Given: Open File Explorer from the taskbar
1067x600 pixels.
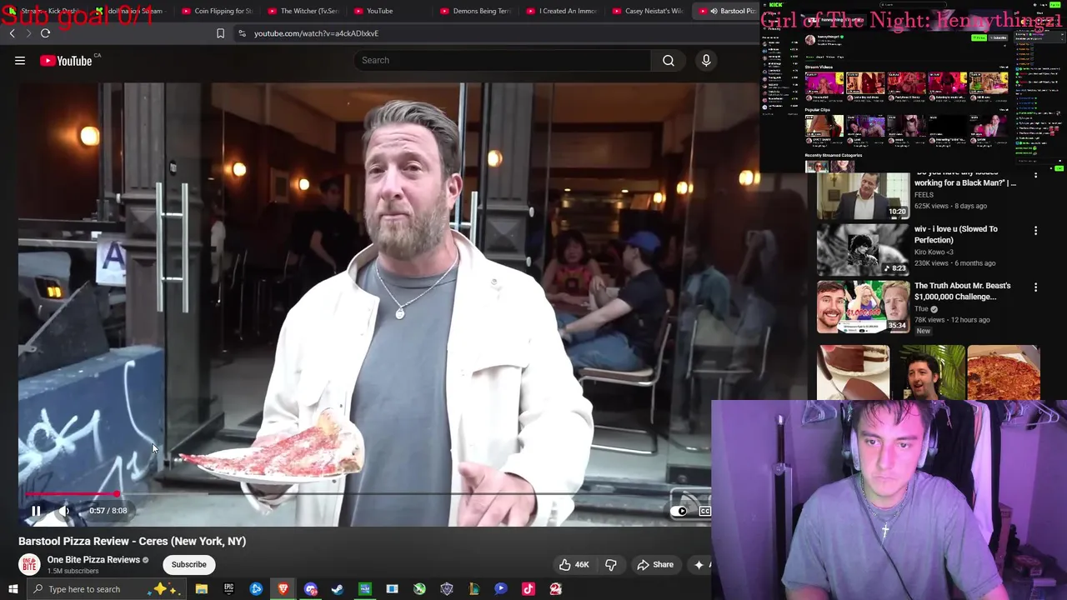Looking at the screenshot, I should (201, 589).
